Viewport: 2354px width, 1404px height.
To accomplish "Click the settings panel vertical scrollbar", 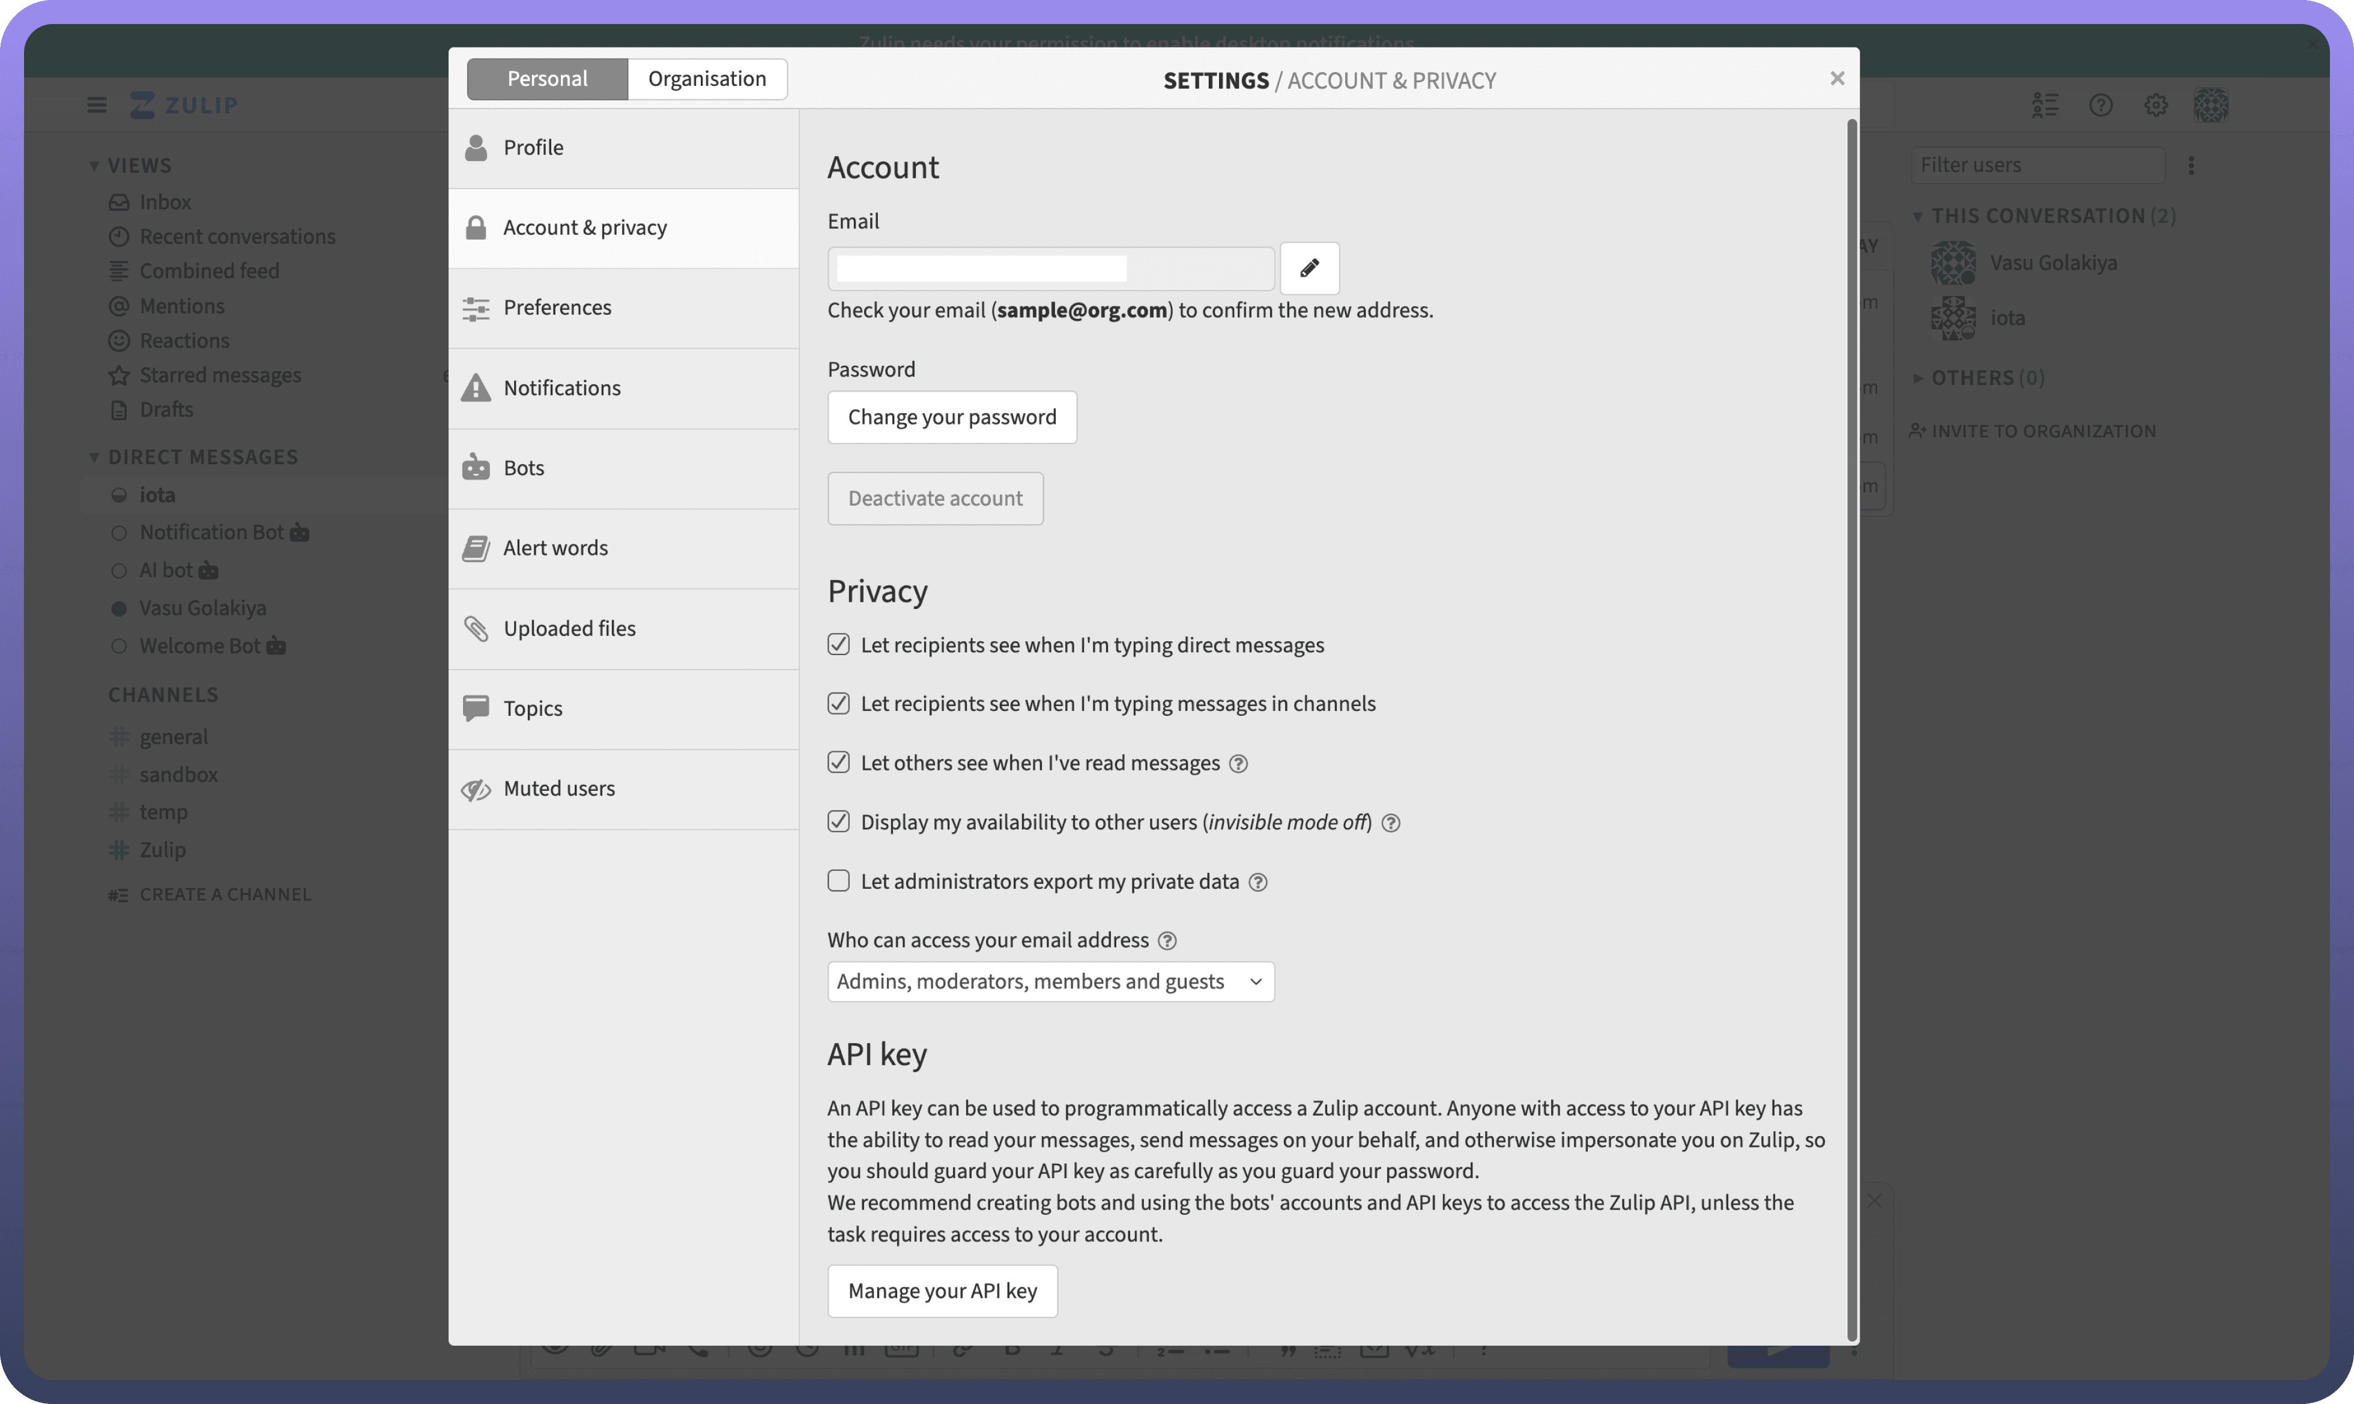I will [x=1851, y=728].
